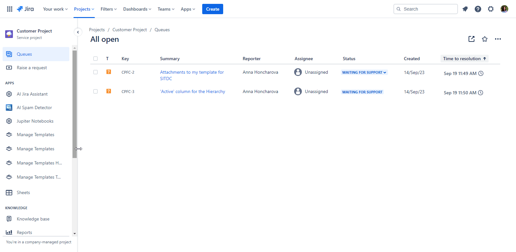Expand the Filters menu
The image size is (516, 252).
click(108, 9)
